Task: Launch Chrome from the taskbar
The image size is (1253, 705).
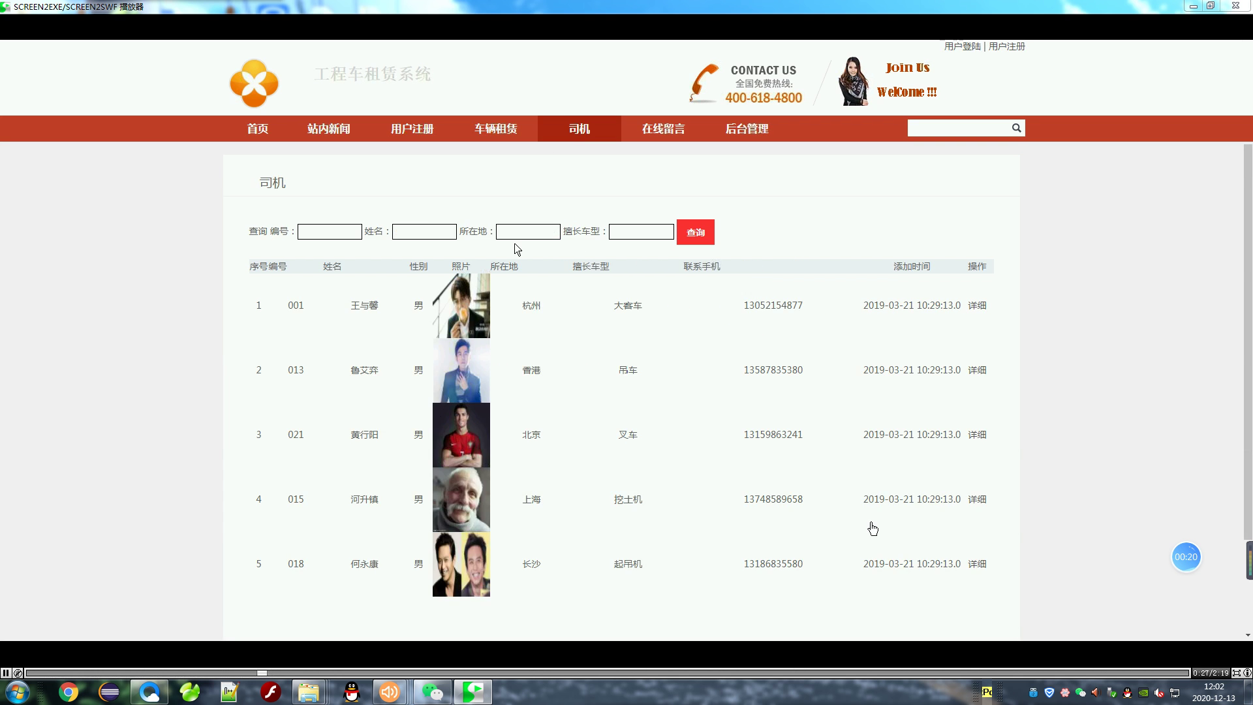Action: click(x=69, y=692)
